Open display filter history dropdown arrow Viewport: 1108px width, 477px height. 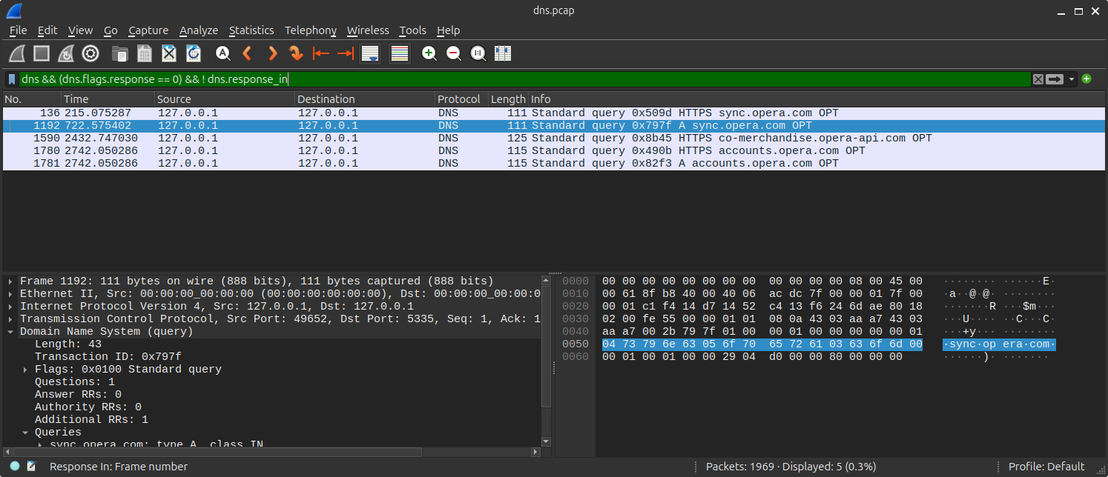pyautogui.click(x=1072, y=79)
